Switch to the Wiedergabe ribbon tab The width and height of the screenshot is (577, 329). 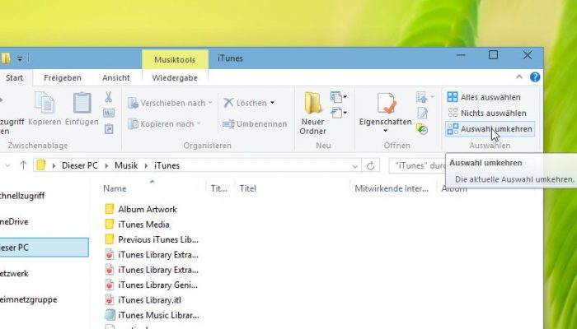point(175,78)
